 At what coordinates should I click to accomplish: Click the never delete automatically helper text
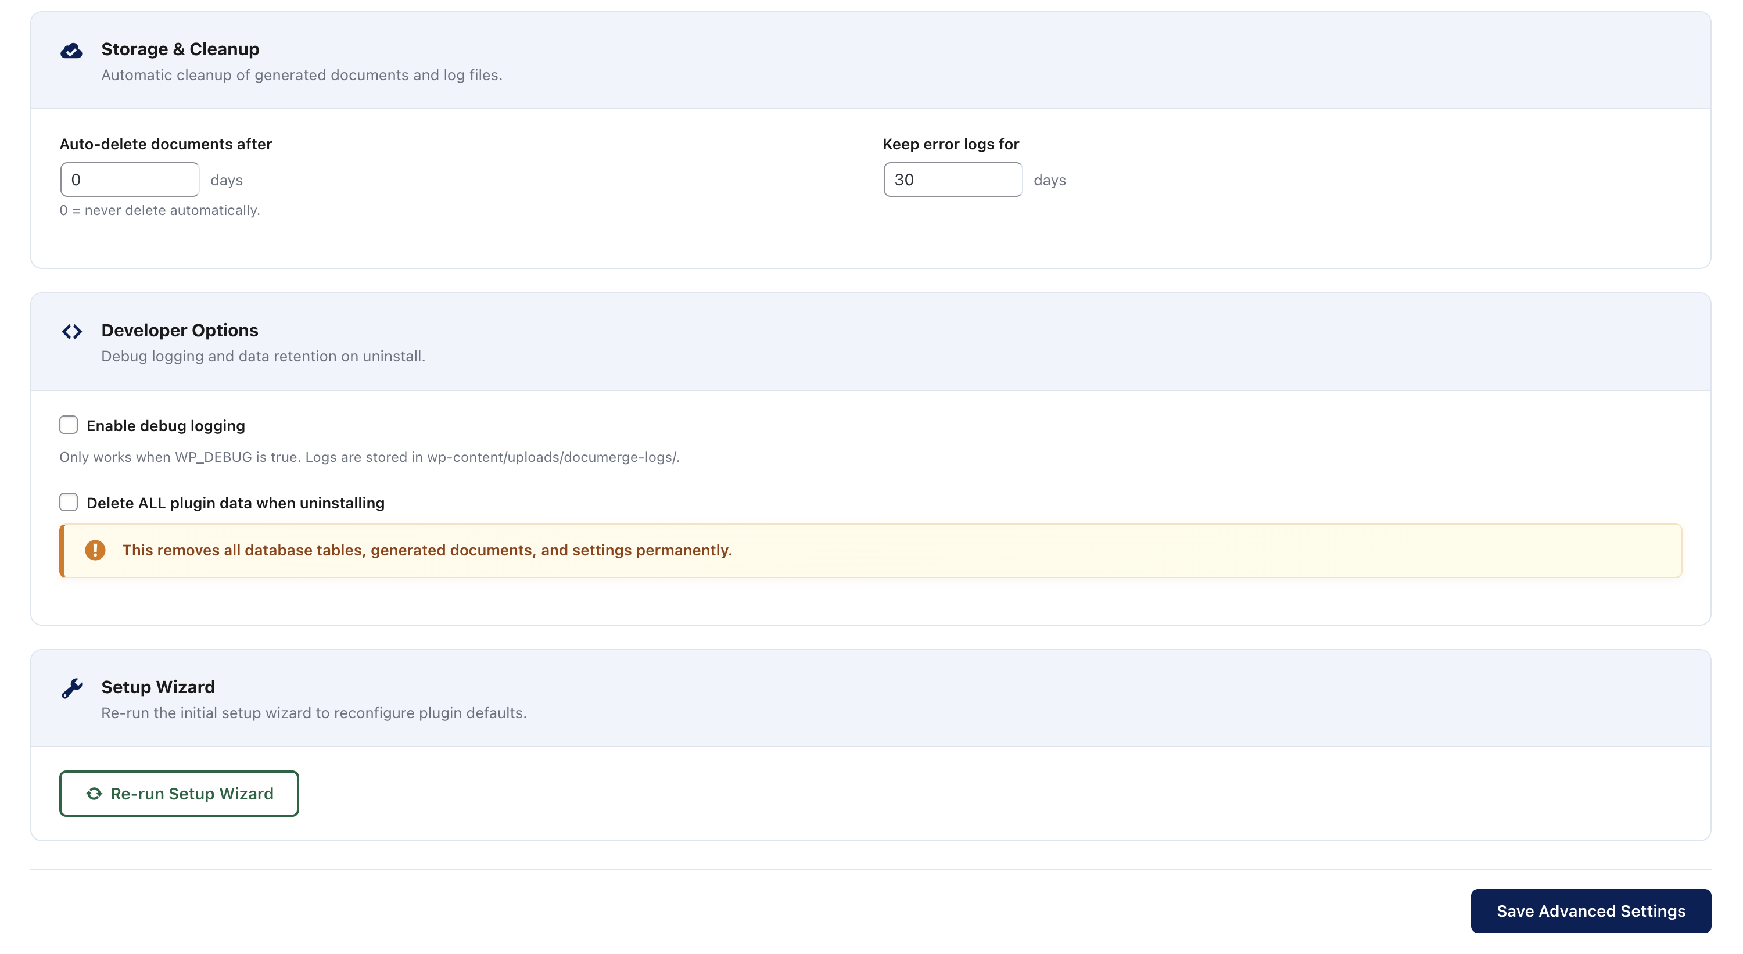coord(160,210)
